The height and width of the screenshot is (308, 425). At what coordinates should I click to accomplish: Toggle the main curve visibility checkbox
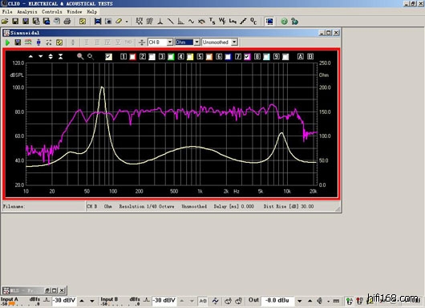[x=109, y=57]
